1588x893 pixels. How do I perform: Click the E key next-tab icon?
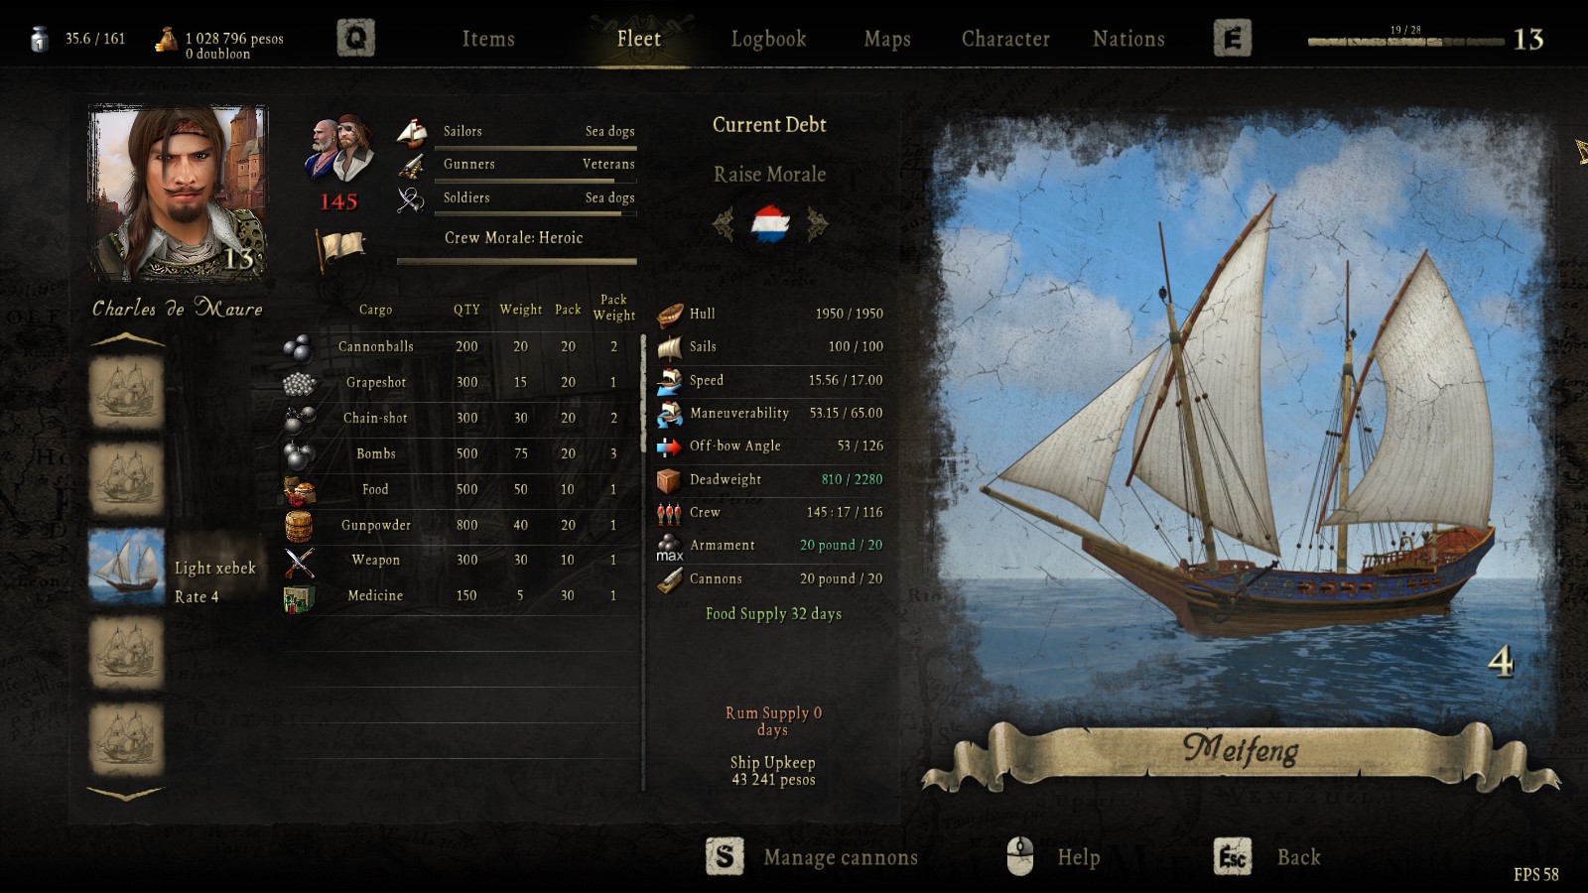tap(1232, 39)
